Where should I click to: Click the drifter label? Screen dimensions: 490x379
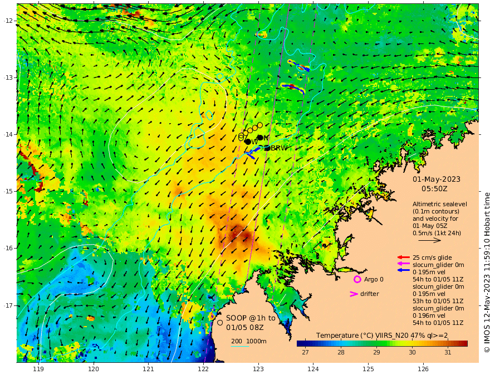pyautogui.click(x=369, y=294)
